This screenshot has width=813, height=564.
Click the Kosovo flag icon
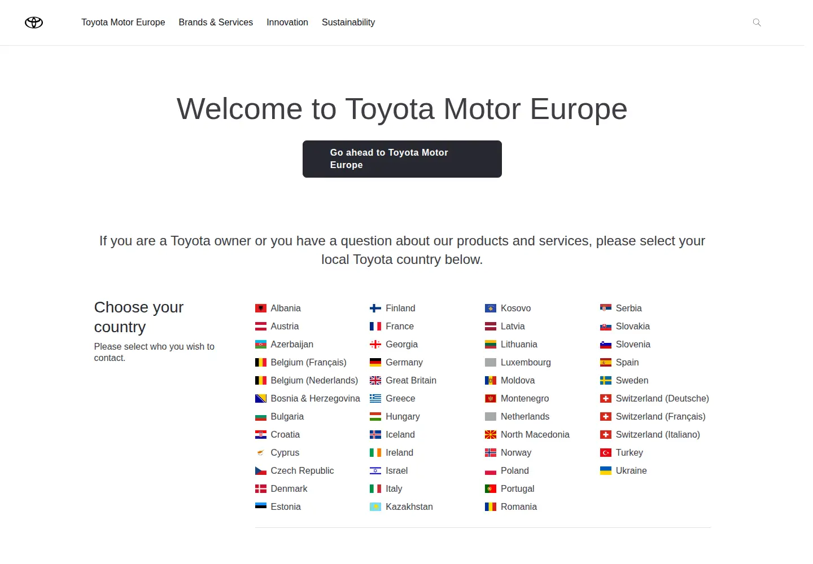pos(491,309)
